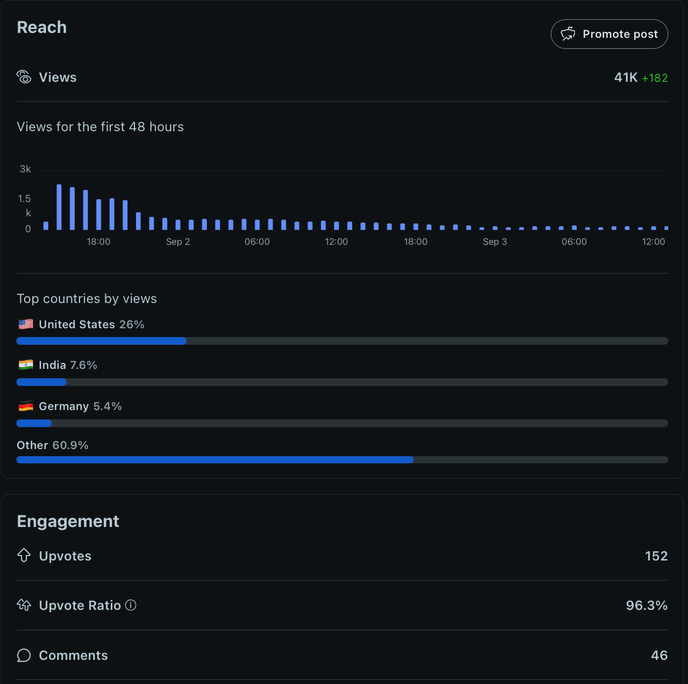Click the Promote post button

(x=609, y=34)
